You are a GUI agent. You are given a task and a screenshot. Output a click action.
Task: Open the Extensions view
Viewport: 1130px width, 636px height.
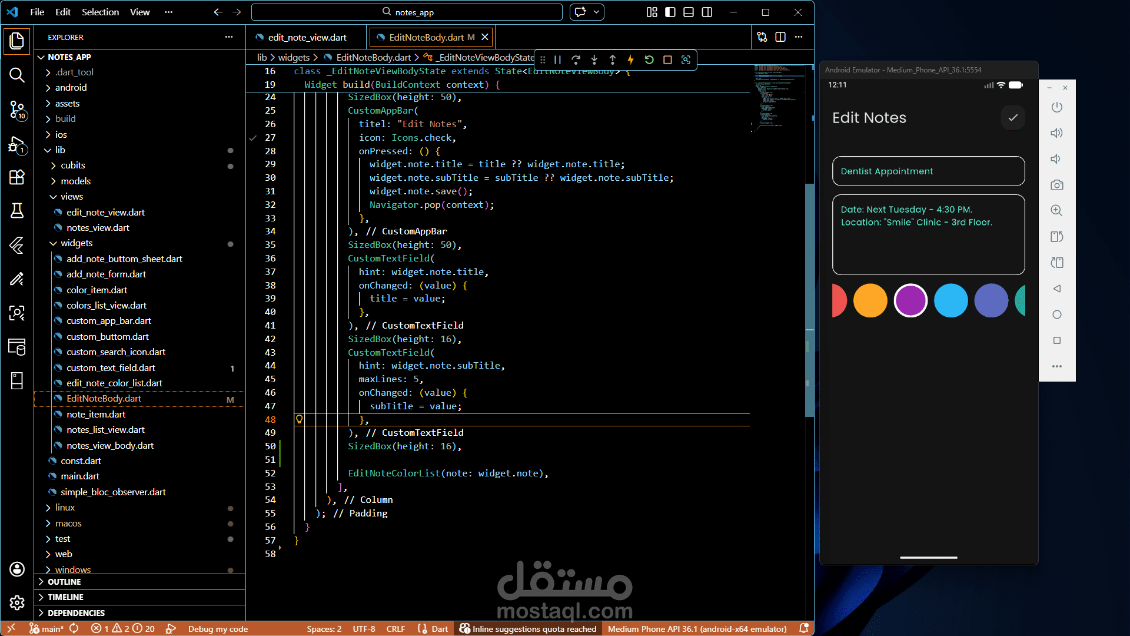[17, 177]
